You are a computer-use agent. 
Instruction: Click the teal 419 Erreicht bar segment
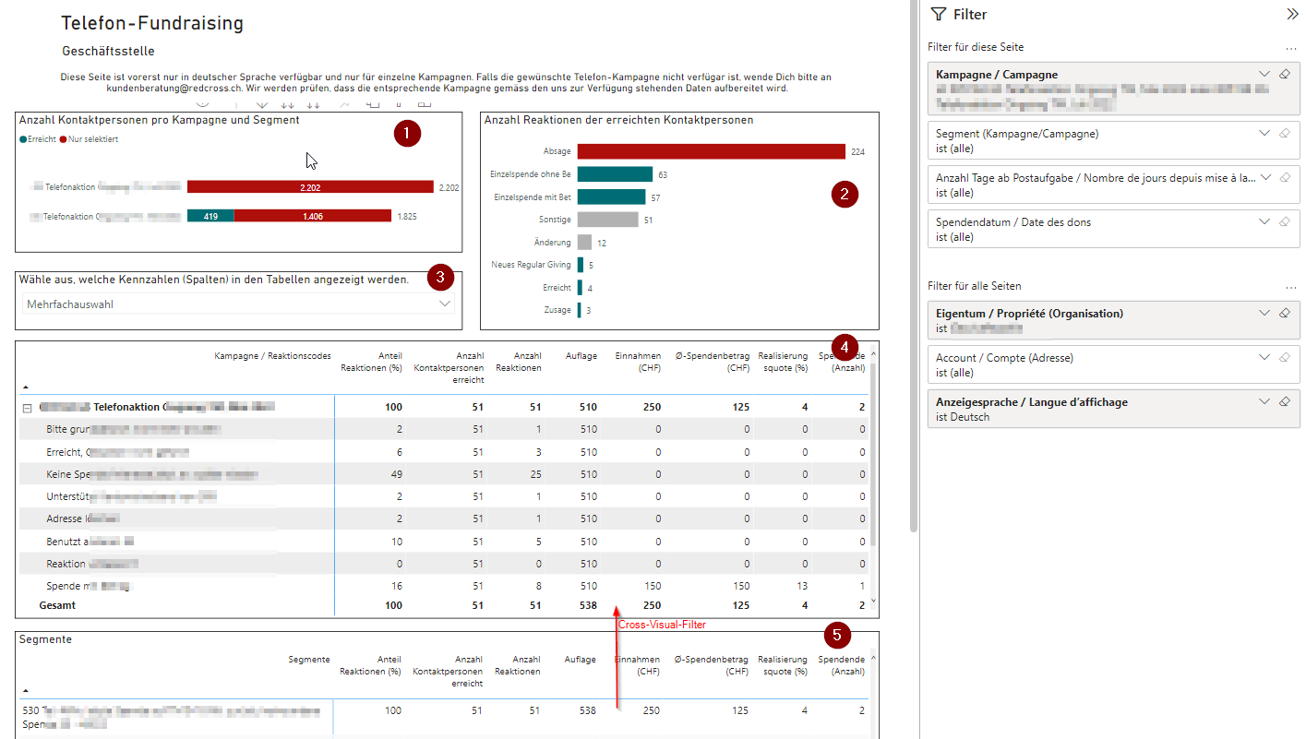coord(210,216)
